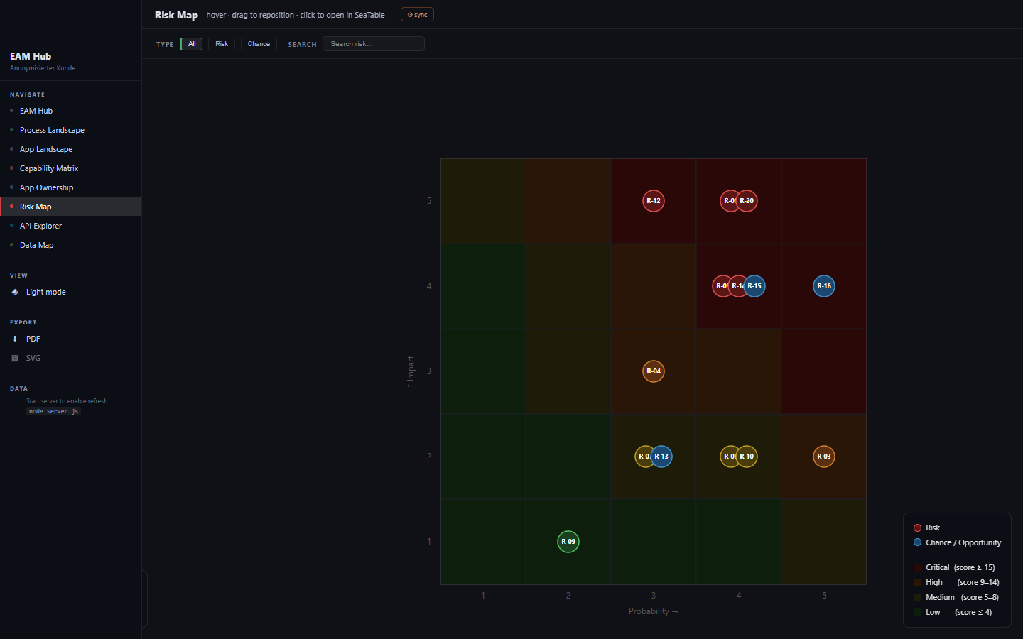1023x639 pixels.
Task: Click the 'Low (score ≤ 4)' legend text
Action: coord(958,612)
